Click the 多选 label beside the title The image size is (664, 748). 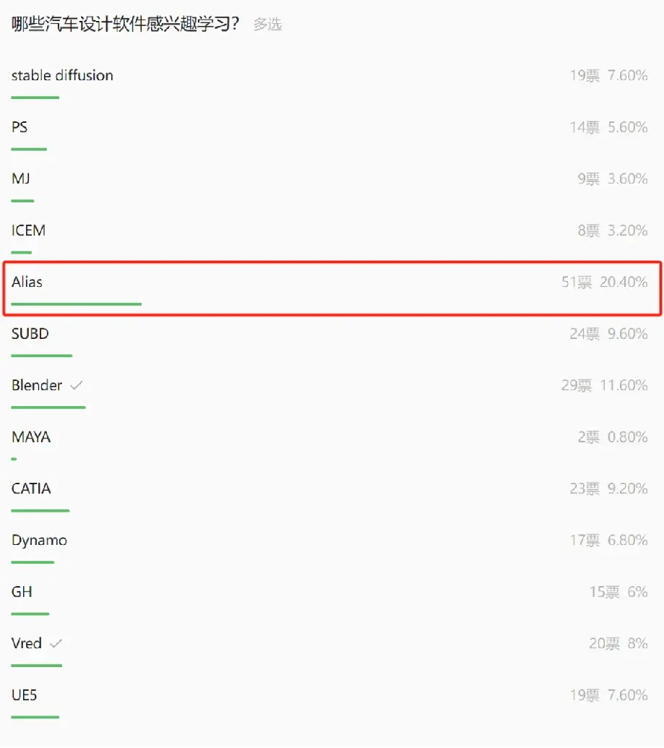click(267, 24)
